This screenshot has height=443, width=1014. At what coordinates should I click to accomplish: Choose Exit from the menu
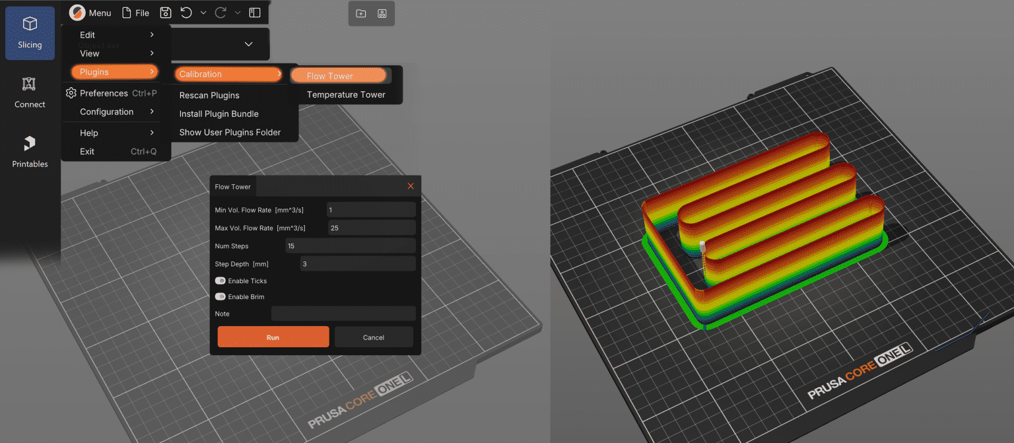[116, 151]
